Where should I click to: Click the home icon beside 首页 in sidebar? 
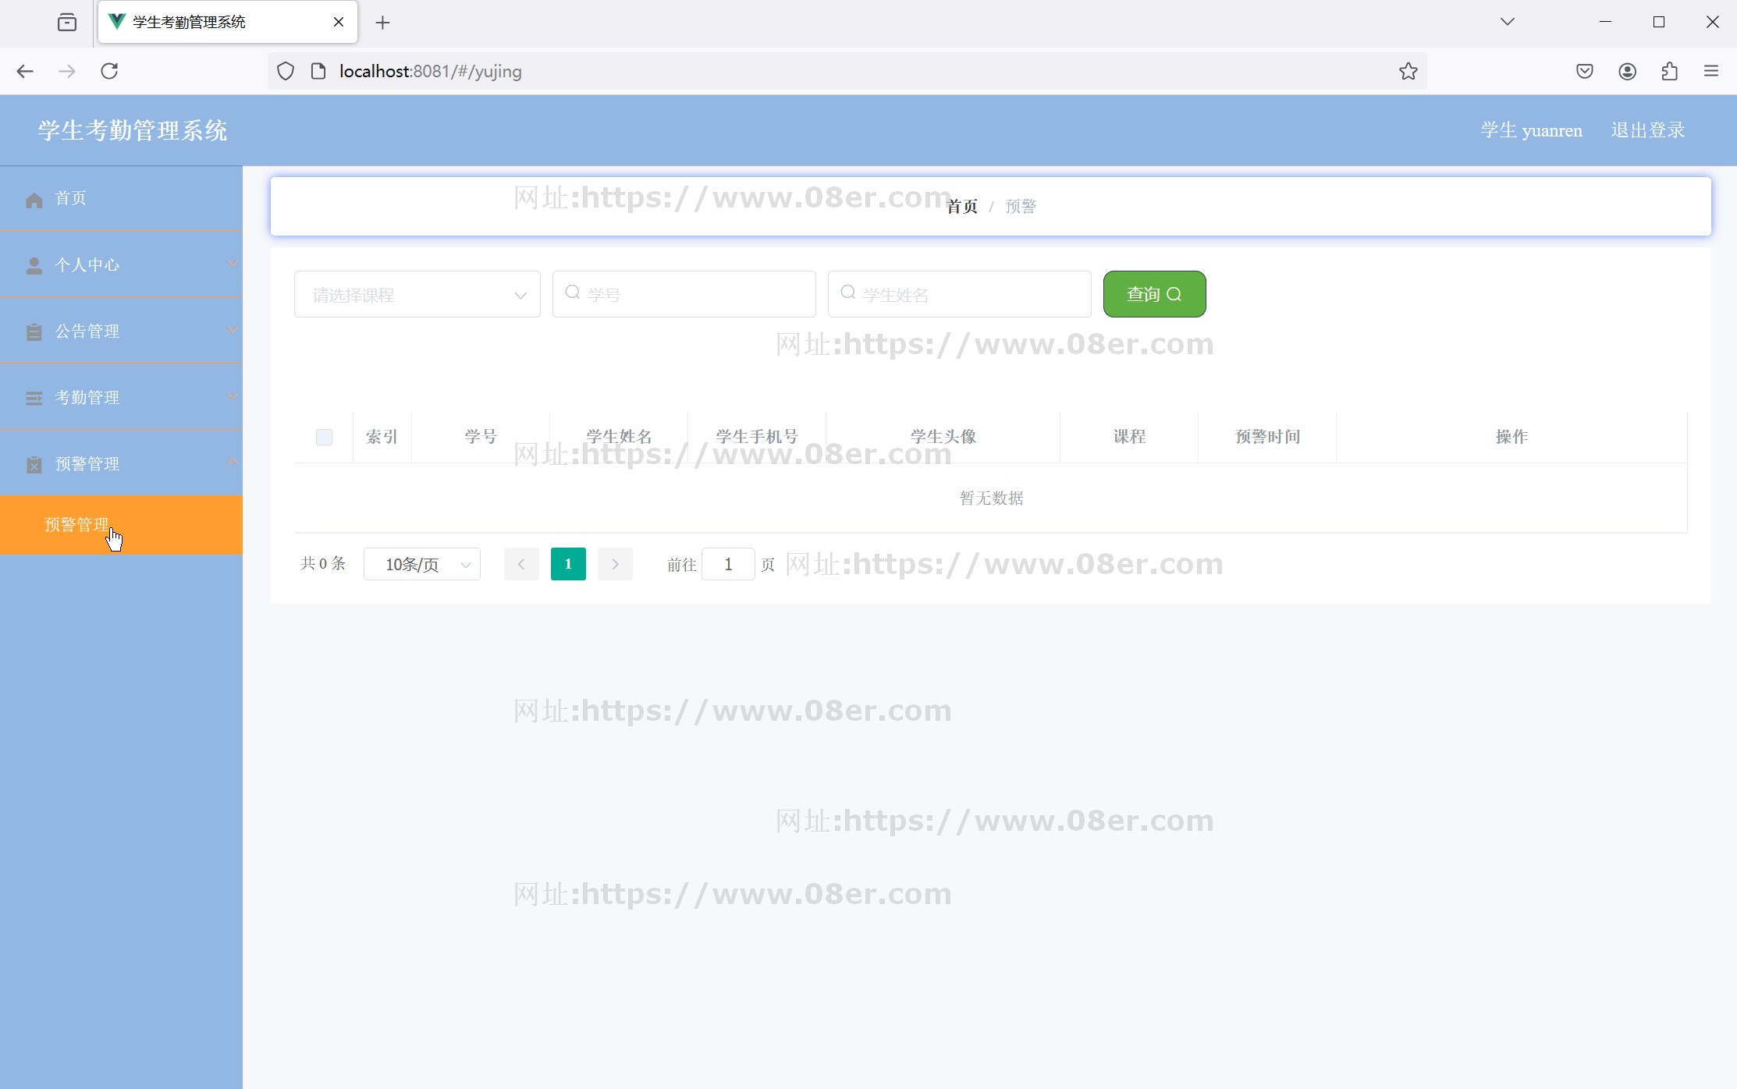click(34, 200)
